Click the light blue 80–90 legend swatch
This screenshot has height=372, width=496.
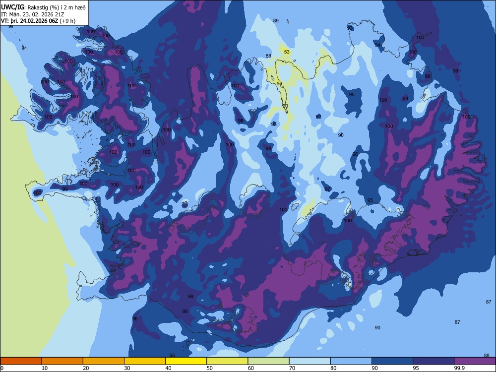(351, 361)
